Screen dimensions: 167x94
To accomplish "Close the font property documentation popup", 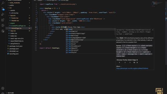I will coord(153,30).
